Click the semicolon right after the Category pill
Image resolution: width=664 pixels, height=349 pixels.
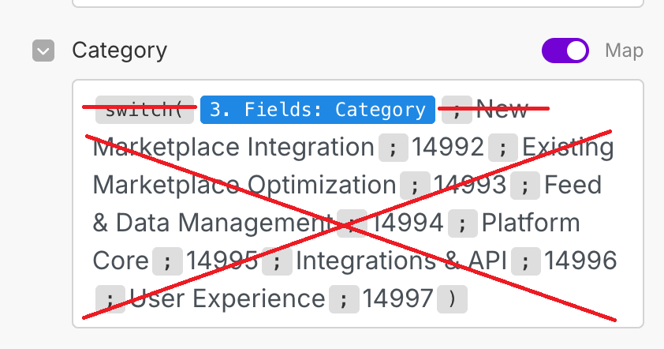tap(456, 111)
